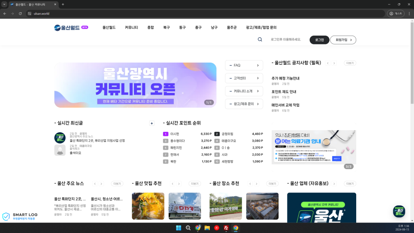Image resolution: width=414 pixels, height=233 pixels.
Task: Click 더보기 for 울산 맛집 추천
Action: 194,184
